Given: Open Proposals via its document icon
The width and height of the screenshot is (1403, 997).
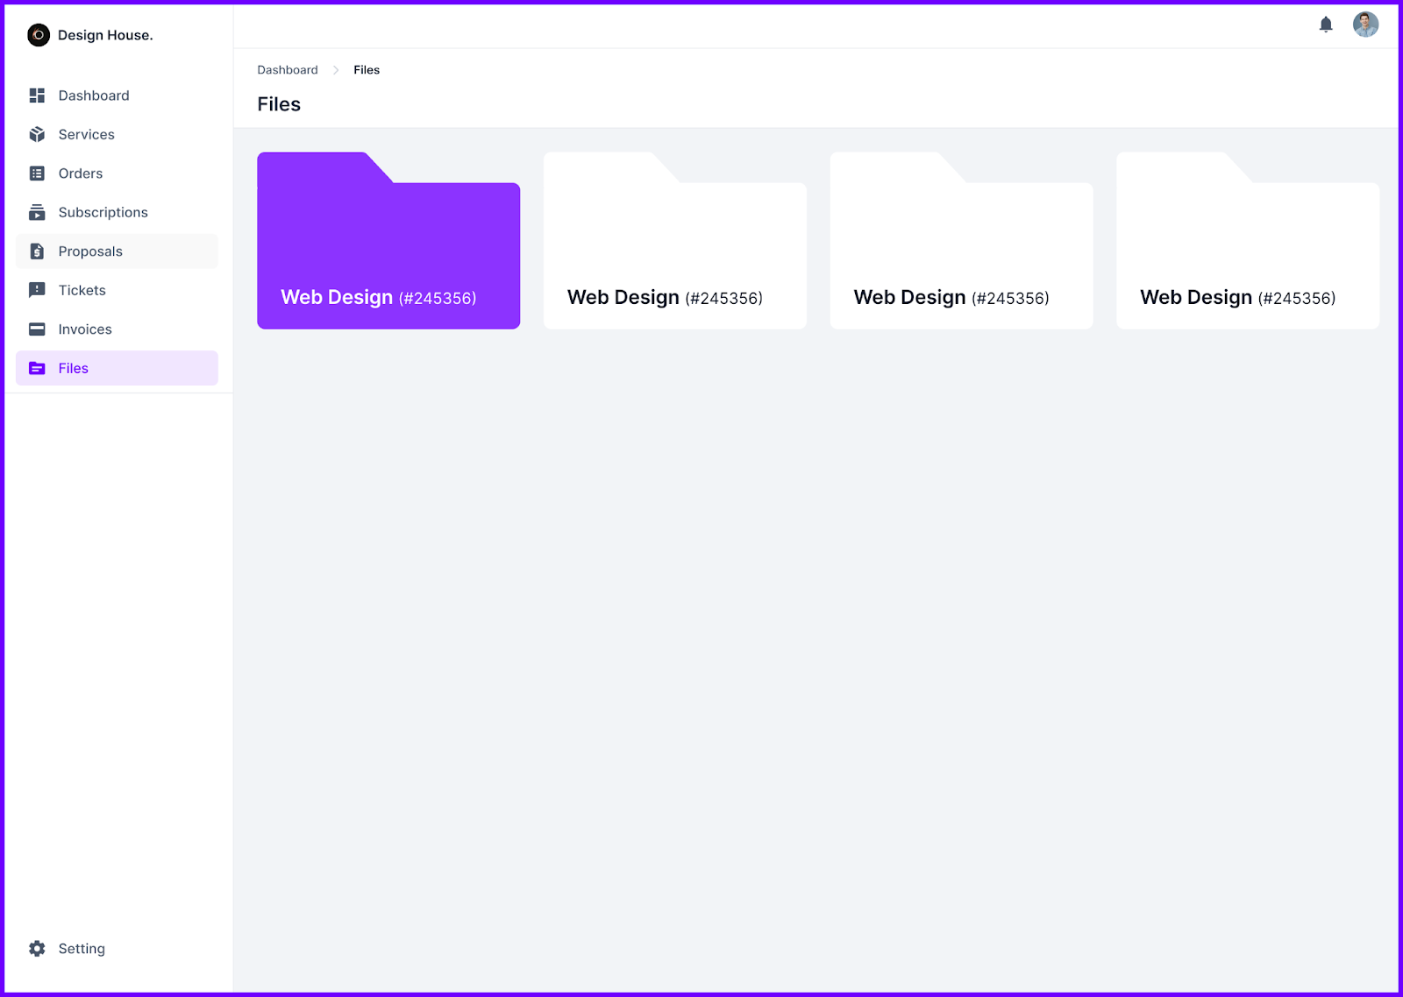Looking at the screenshot, I should point(37,251).
